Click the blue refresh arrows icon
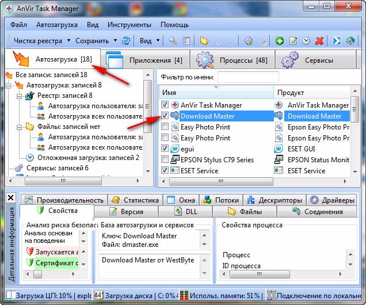The width and height of the screenshot is (366, 305). tap(126, 41)
